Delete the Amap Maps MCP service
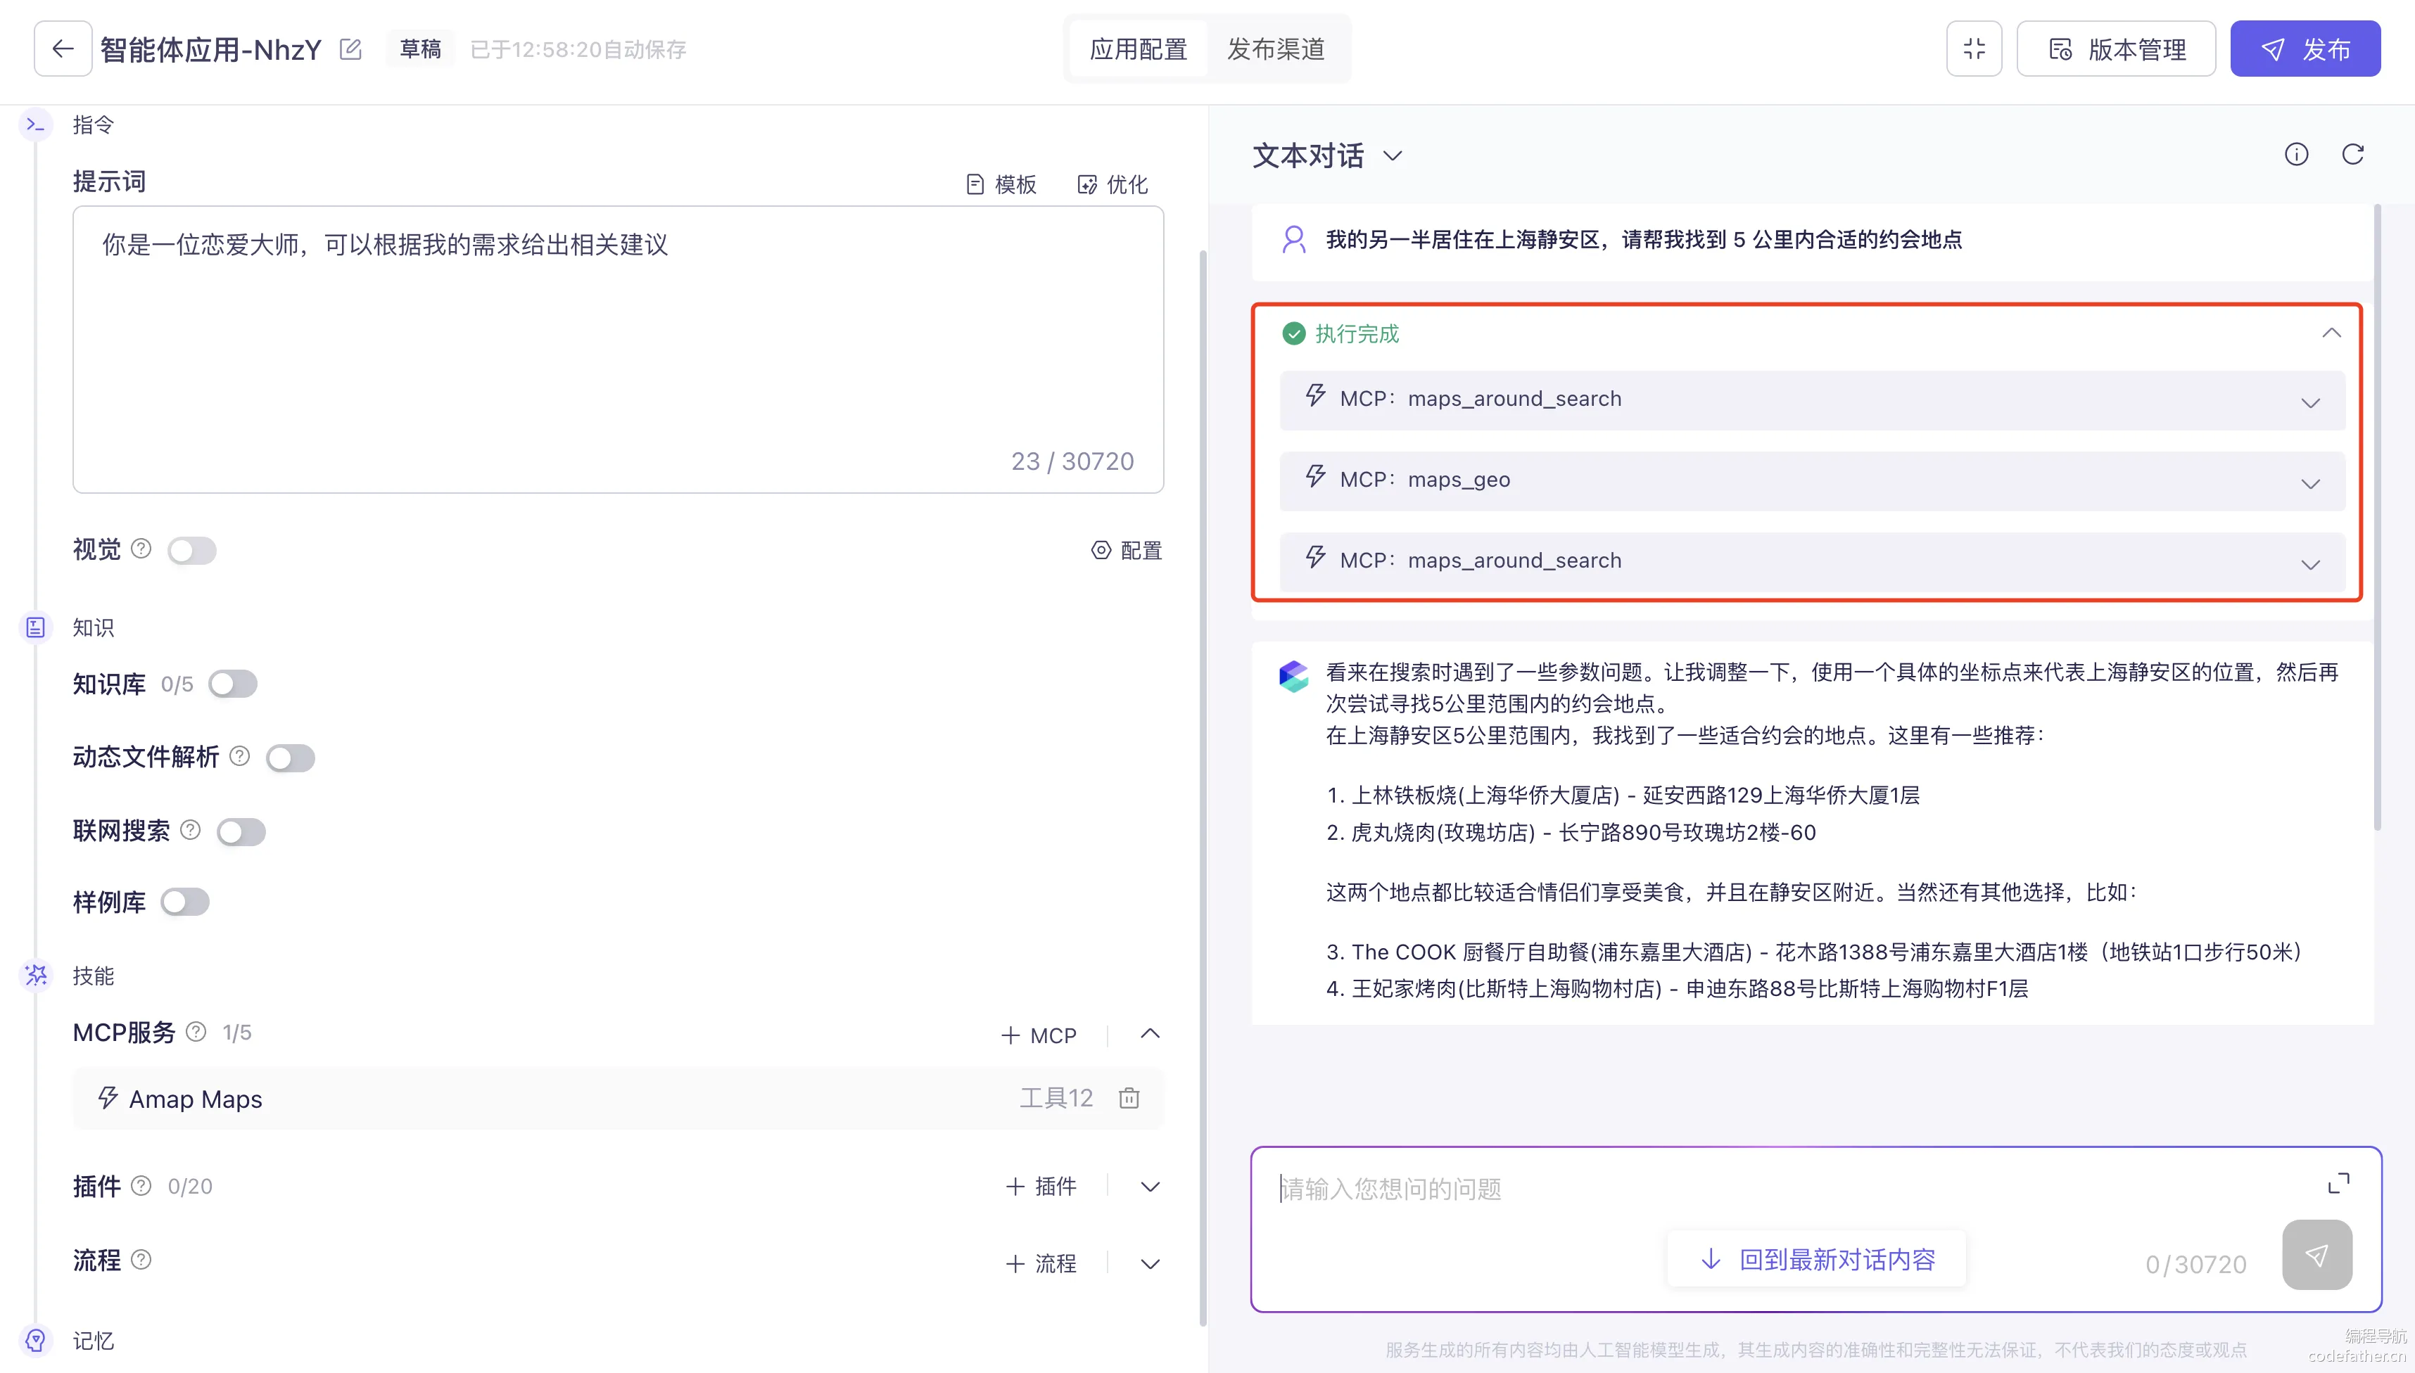Image resolution: width=2415 pixels, height=1373 pixels. coord(1129,1098)
